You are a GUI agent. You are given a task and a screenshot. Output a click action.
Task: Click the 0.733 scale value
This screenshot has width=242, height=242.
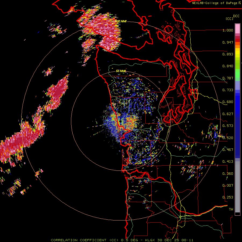(x=228, y=90)
